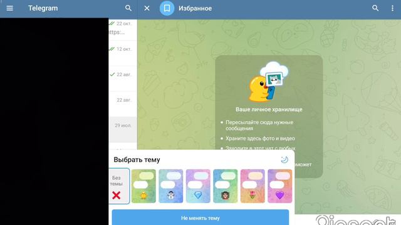Click the Ваше личное хранилище heading
Viewport: 401px width, 225px height.
pos(269,109)
